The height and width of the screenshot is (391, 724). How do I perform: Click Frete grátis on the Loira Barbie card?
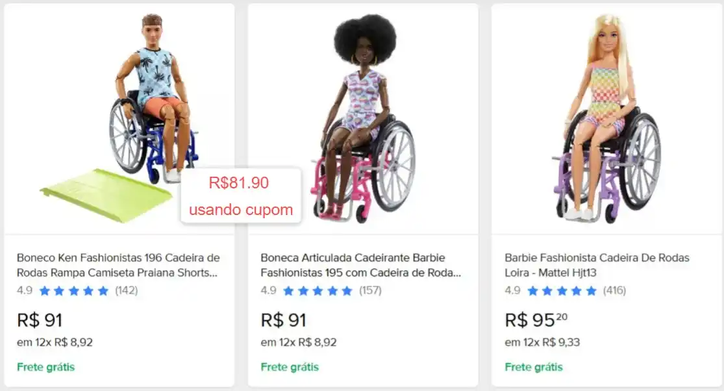pos(532,367)
